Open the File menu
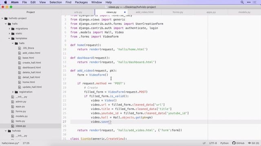This screenshot has height=146, width=261. tap(24, 2)
